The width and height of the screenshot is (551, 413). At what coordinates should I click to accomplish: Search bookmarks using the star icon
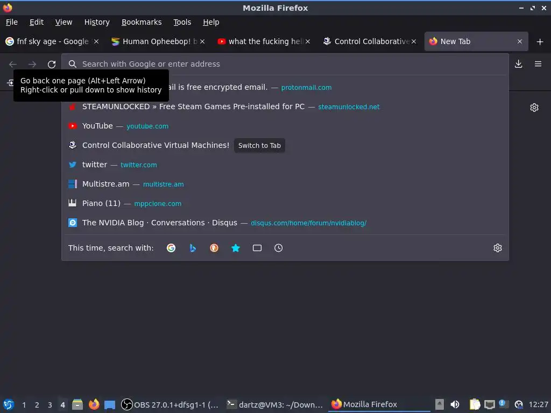tap(236, 248)
